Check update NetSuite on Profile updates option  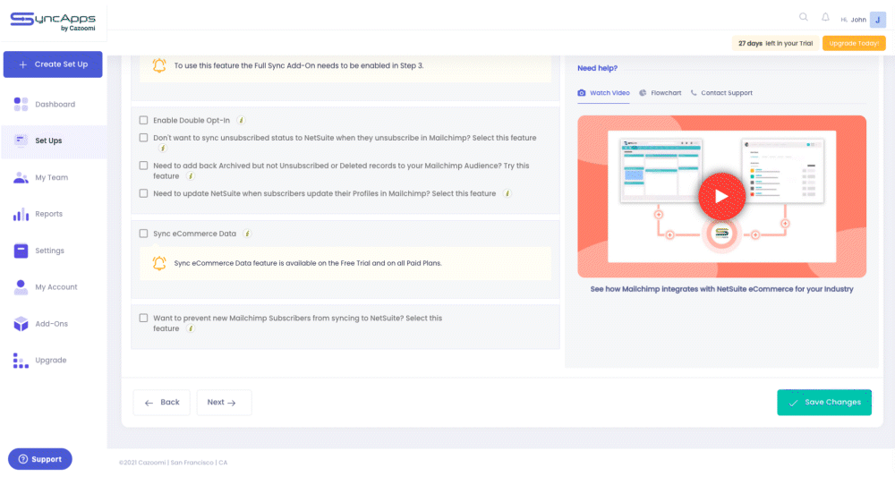coord(143,193)
